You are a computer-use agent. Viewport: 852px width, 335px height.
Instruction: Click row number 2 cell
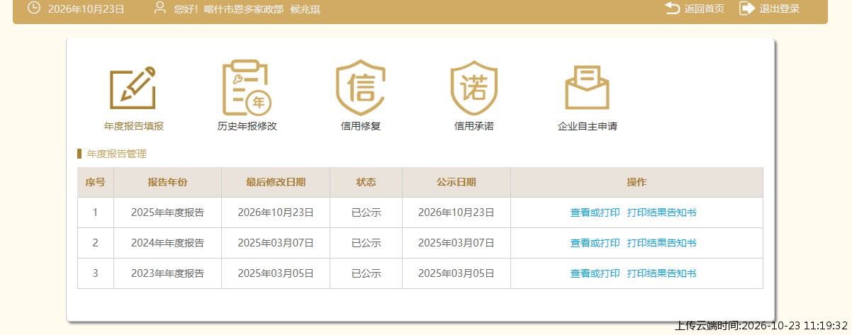[96, 243]
